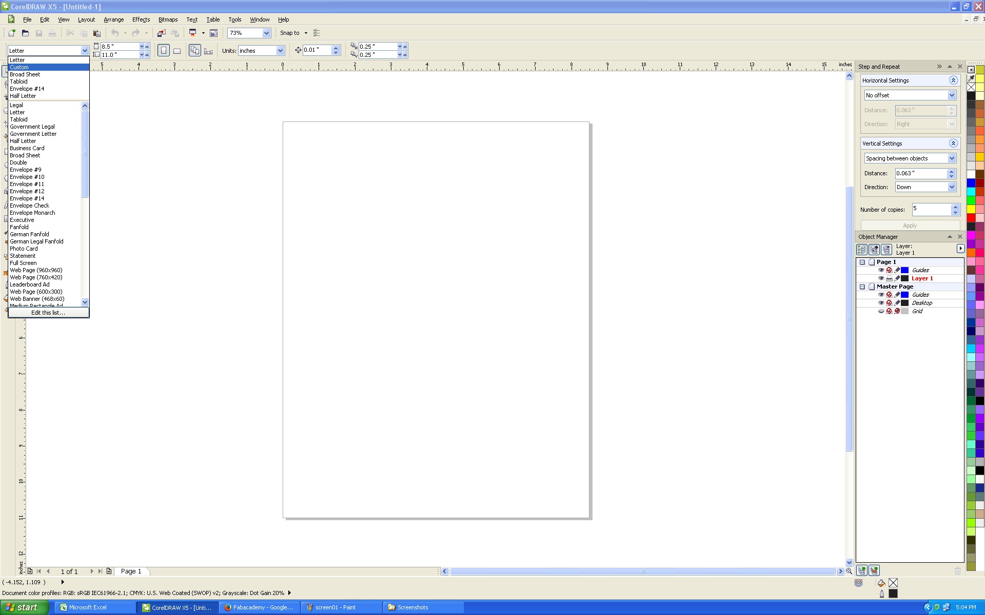Image resolution: width=985 pixels, height=615 pixels.
Task: Click the Open file folder icon
Action: tap(25, 33)
